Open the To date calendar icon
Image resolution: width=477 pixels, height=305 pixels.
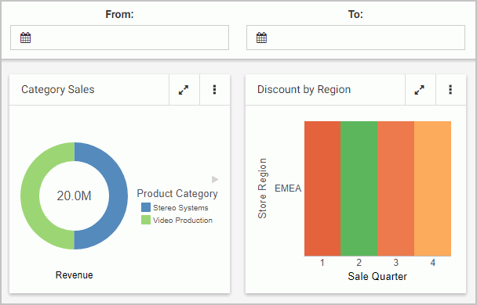coord(261,38)
